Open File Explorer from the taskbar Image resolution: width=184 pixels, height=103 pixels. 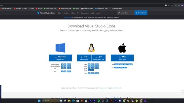pyautogui.click(x=69, y=101)
